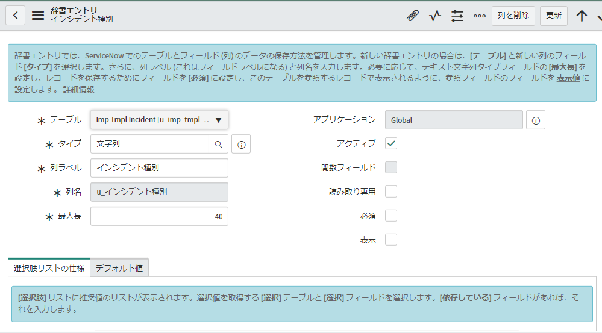This screenshot has height=333, width=602.
Task: Click the 更新 button
Action: 554,16
